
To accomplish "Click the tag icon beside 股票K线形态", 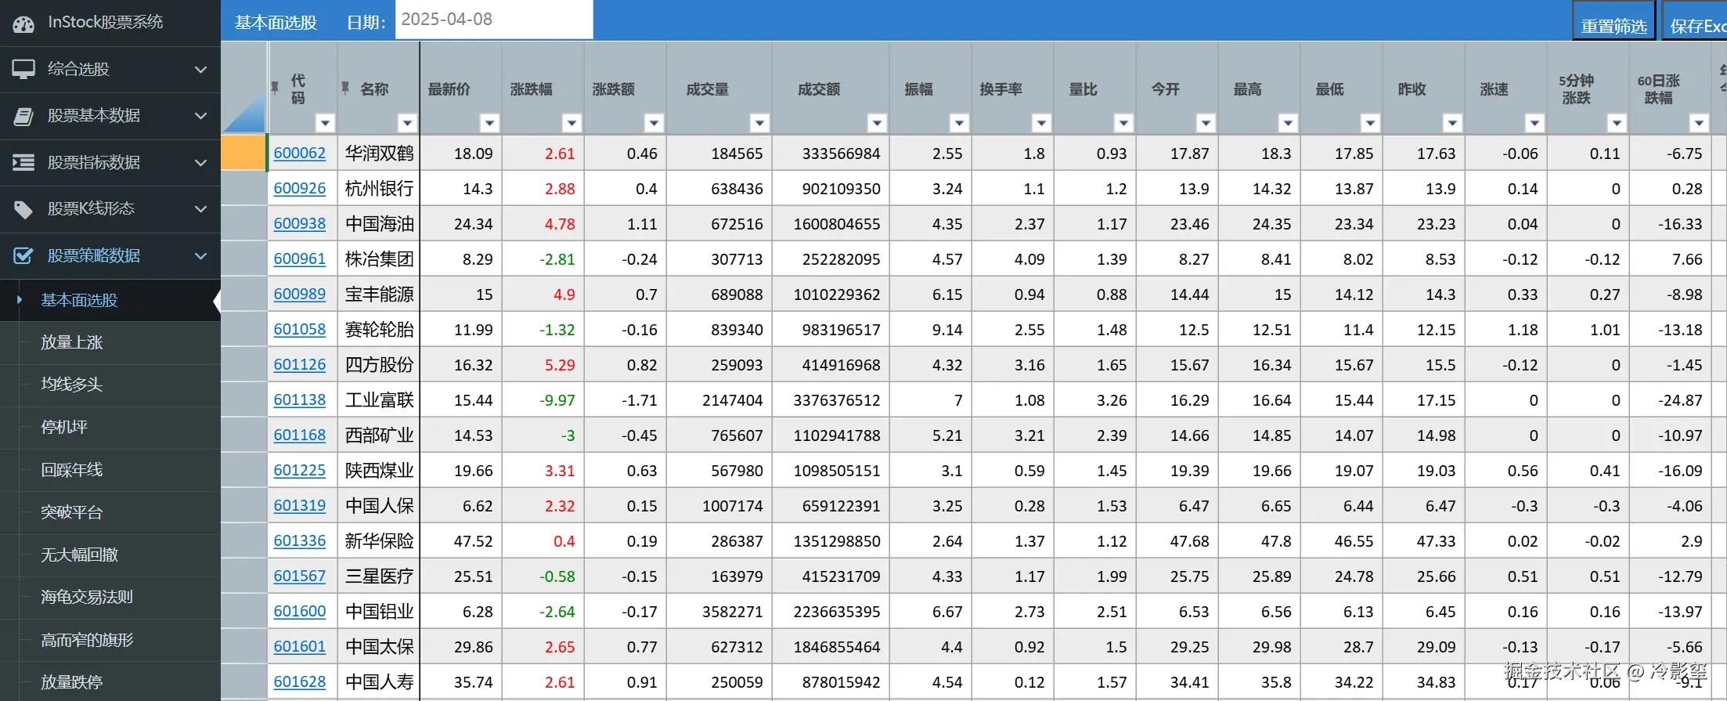I will point(23,209).
